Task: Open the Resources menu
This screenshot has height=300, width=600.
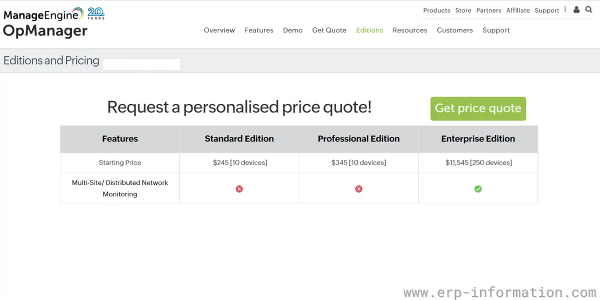Action: (x=410, y=30)
